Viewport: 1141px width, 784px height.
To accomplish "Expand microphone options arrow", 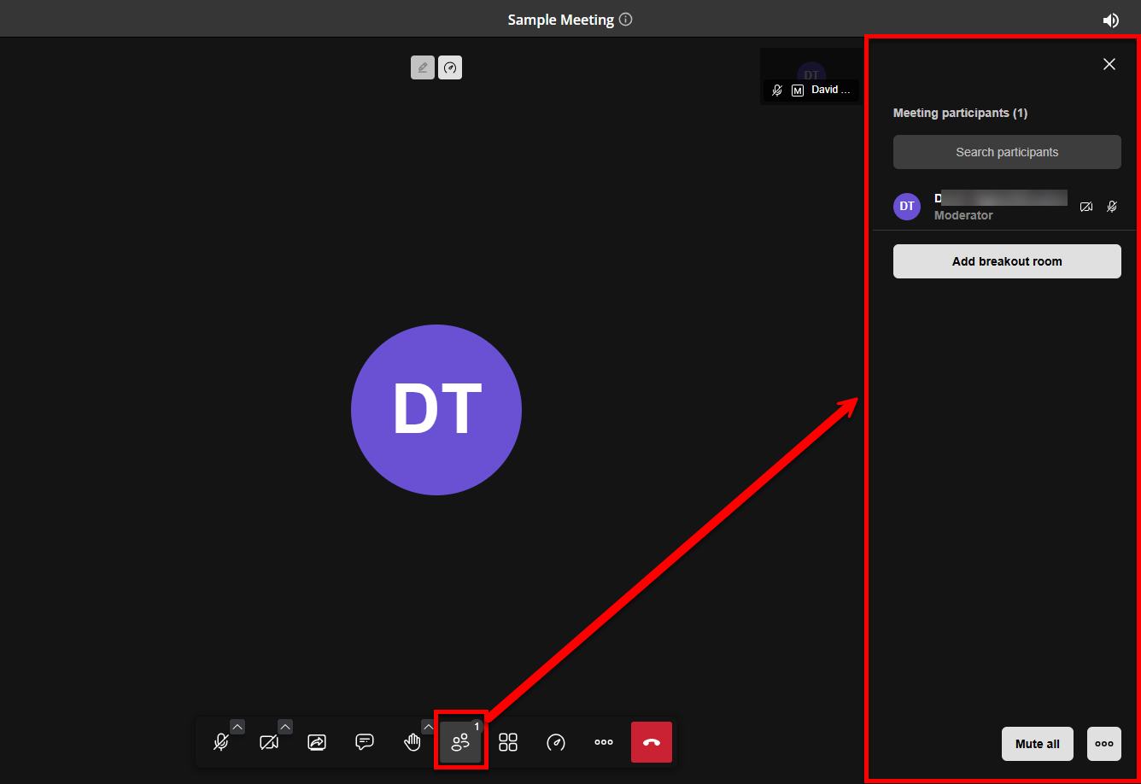I will [x=237, y=727].
